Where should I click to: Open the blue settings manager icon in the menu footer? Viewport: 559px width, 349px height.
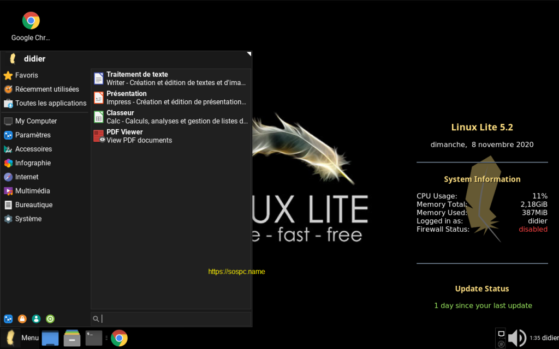coord(8,318)
